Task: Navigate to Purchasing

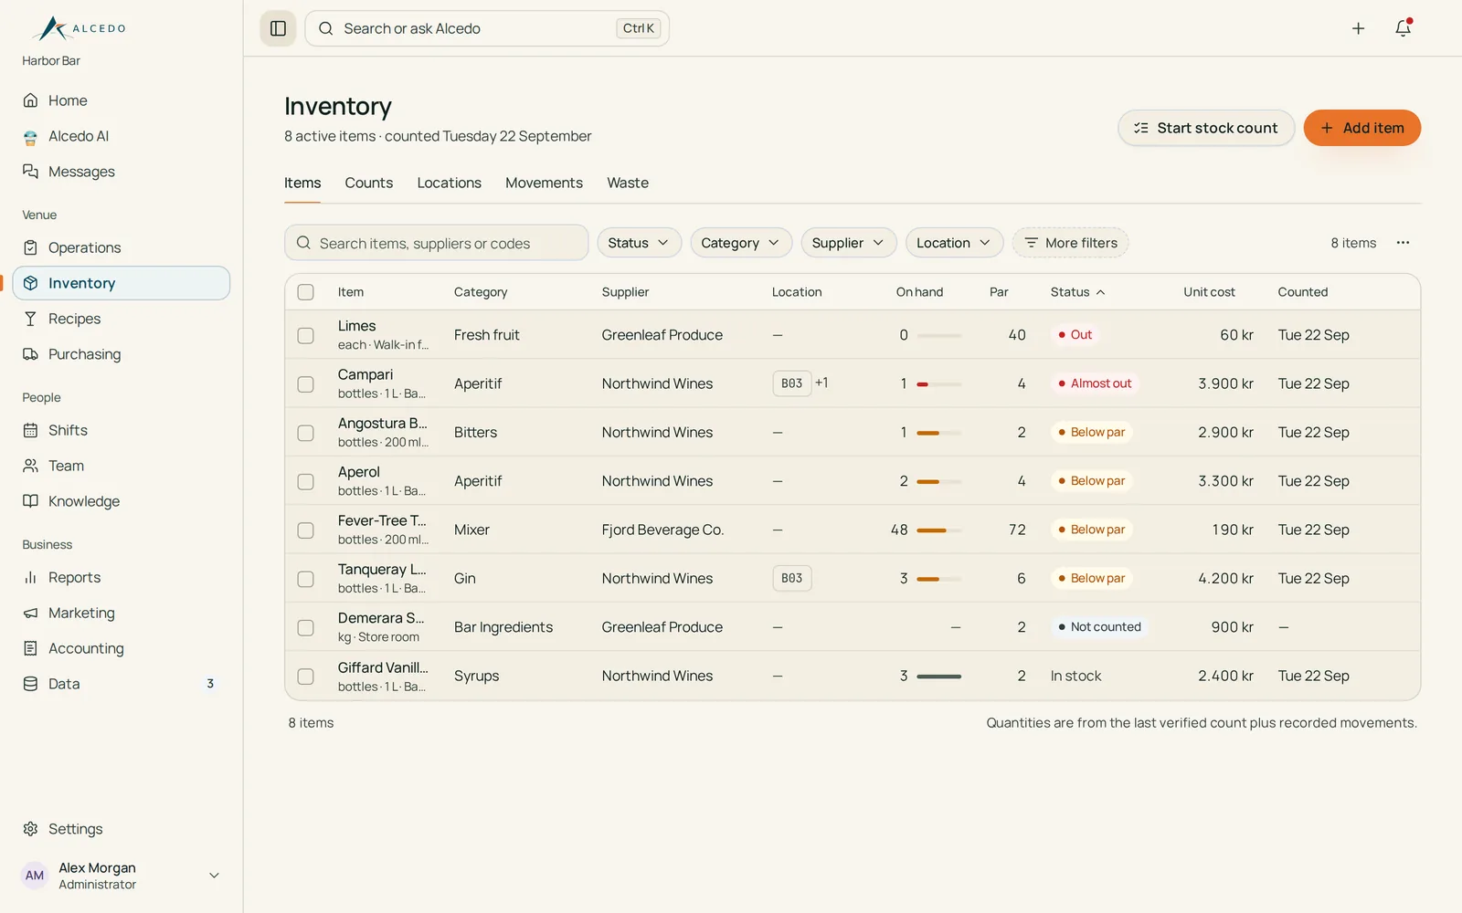Action: pyautogui.click(x=122, y=354)
